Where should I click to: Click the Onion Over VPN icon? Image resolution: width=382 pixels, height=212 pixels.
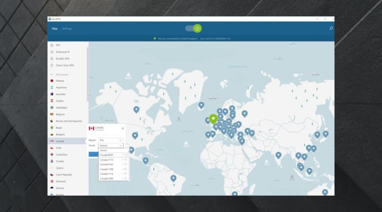coord(52,65)
